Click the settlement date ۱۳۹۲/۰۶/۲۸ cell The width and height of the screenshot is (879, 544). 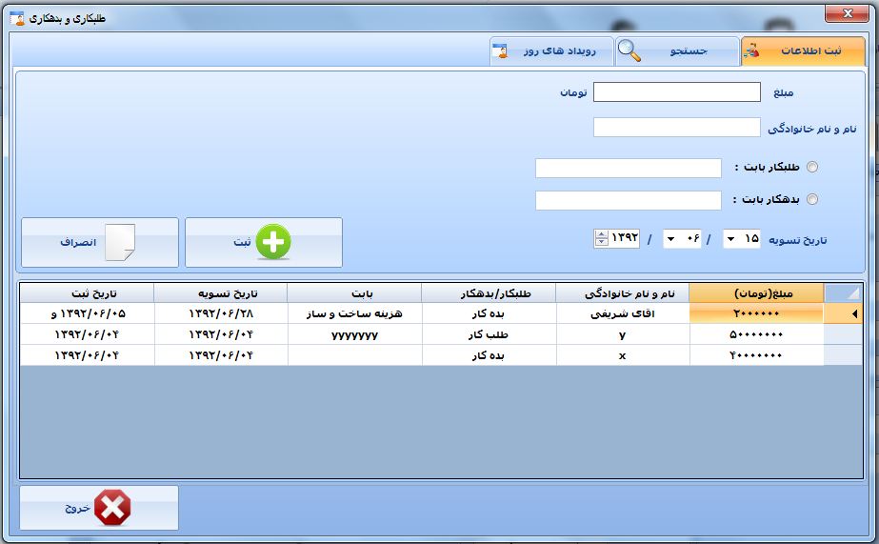pyautogui.click(x=220, y=313)
